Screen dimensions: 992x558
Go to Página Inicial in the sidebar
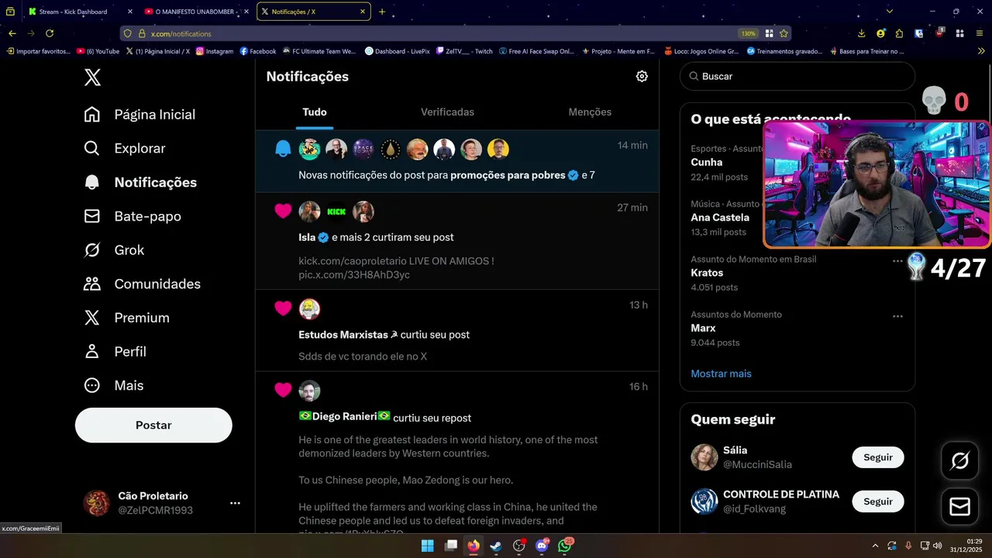click(139, 115)
